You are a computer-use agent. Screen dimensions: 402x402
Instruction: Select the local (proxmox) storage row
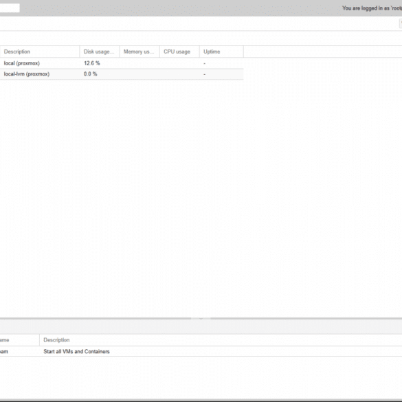pos(122,63)
